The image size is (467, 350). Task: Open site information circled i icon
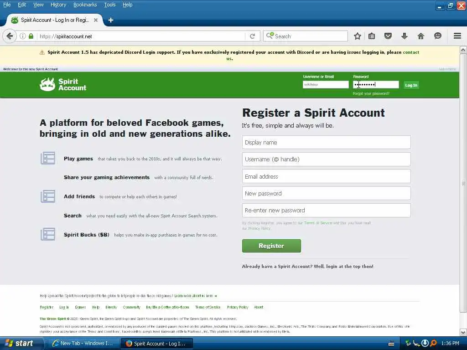(x=23, y=36)
